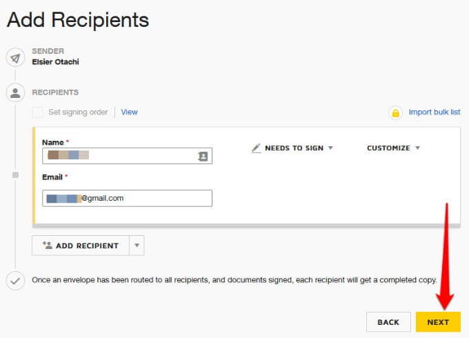Click the sender paper-plane icon
The image size is (469, 338).
tap(15, 57)
